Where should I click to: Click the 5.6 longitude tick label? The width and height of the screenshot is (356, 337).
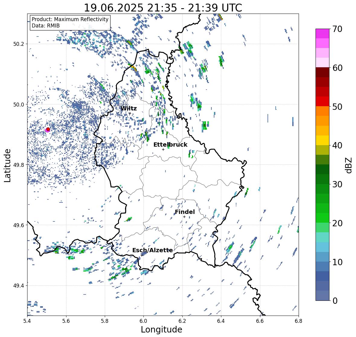[66, 321]
